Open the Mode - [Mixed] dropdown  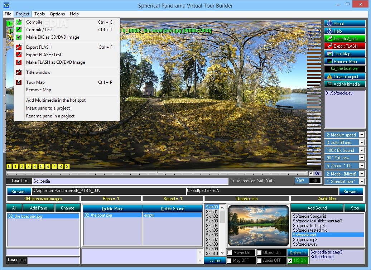point(362,174)
